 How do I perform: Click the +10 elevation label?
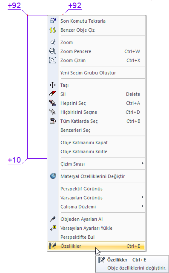click(14, 160)
